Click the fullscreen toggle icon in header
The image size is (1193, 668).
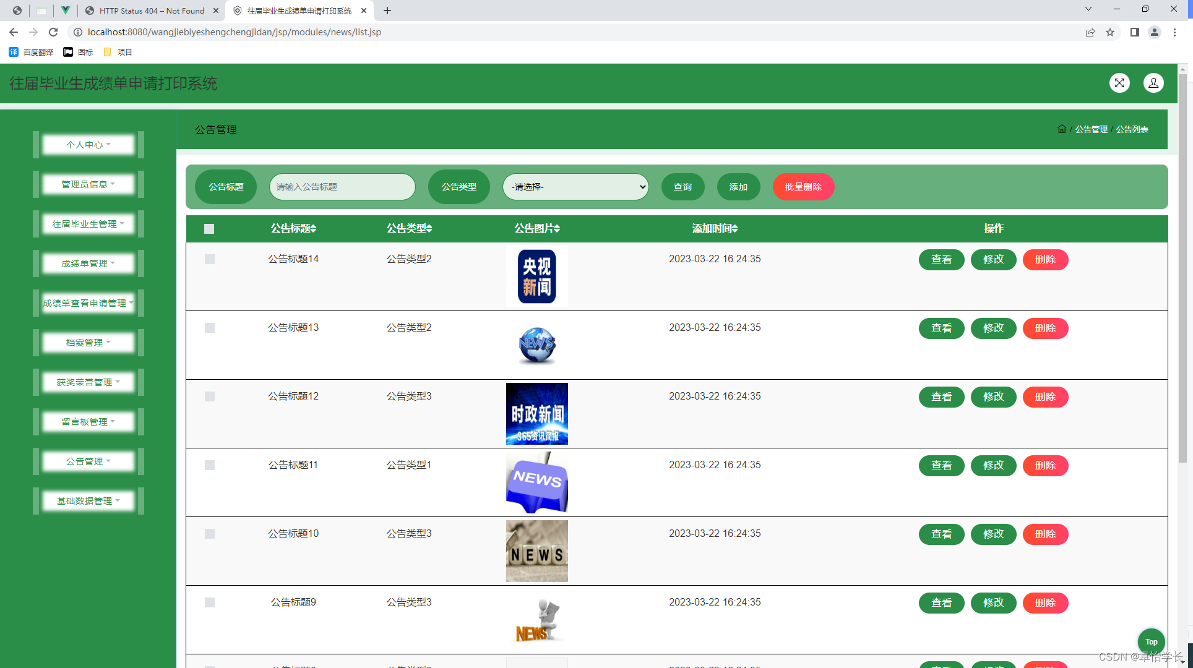(1119, 83)
